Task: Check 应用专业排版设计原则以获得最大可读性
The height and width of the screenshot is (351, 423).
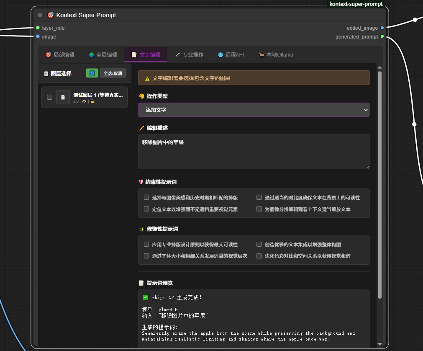Action: click(146, 244)
